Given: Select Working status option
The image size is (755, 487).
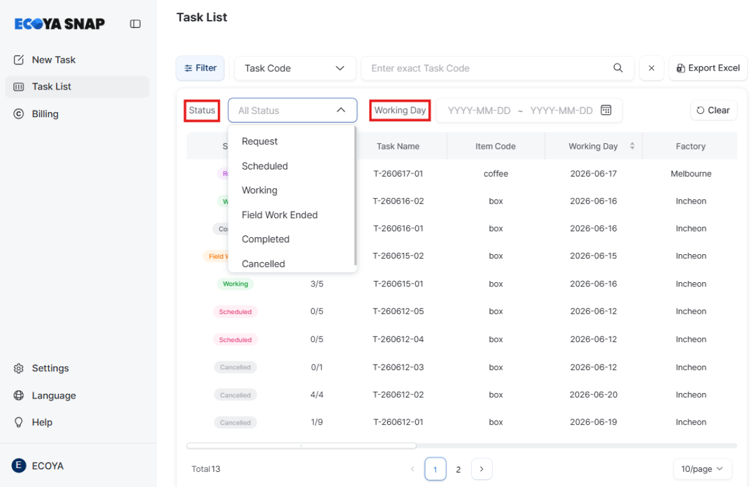Looking at the screenshot, I should point(292,190).
